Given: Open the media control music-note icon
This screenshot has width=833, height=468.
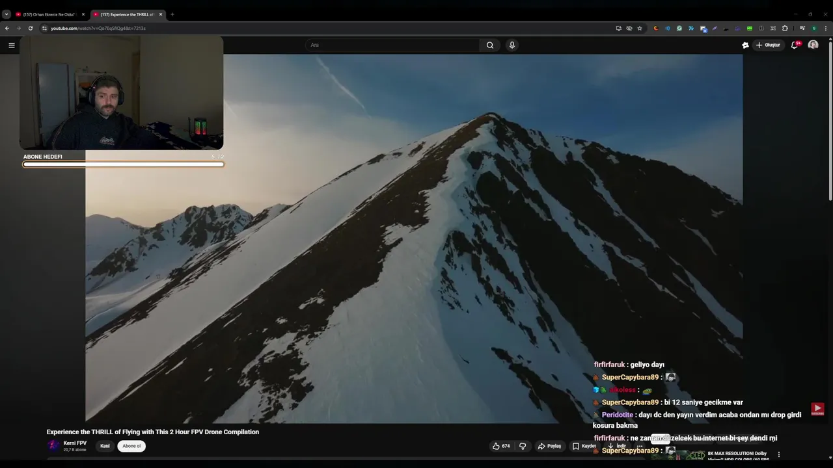Looking at the screenshot, I should [x=802, y=28].
